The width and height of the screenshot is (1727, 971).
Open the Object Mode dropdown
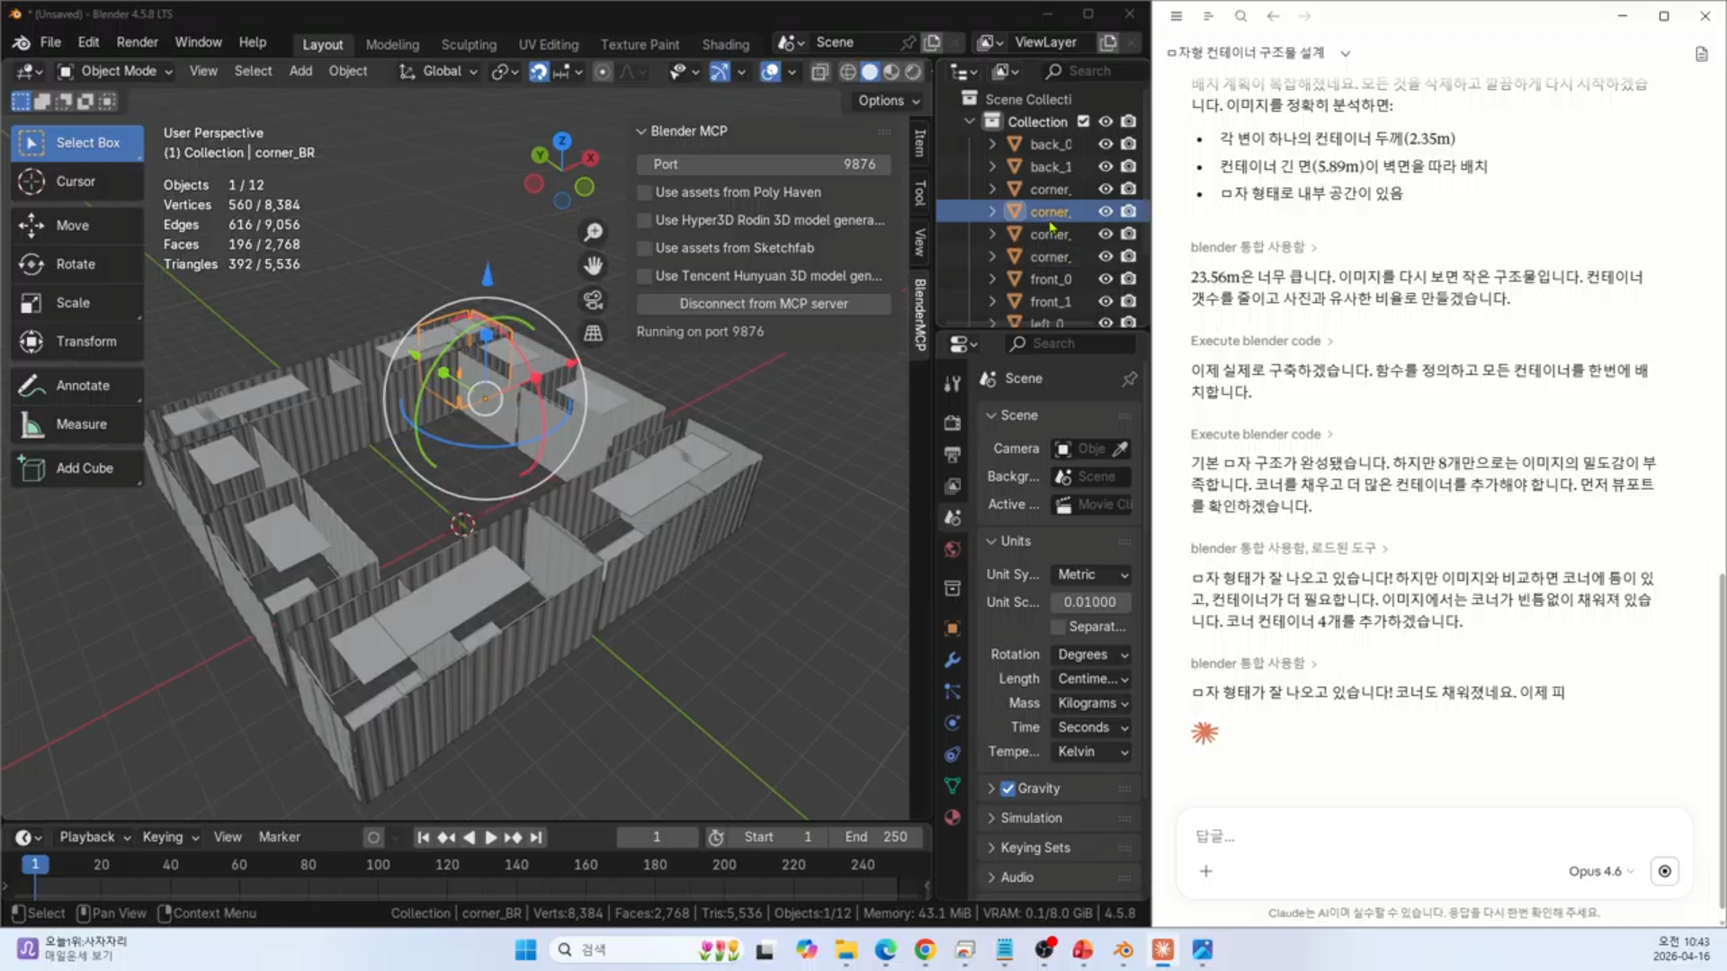click(115, 72)
